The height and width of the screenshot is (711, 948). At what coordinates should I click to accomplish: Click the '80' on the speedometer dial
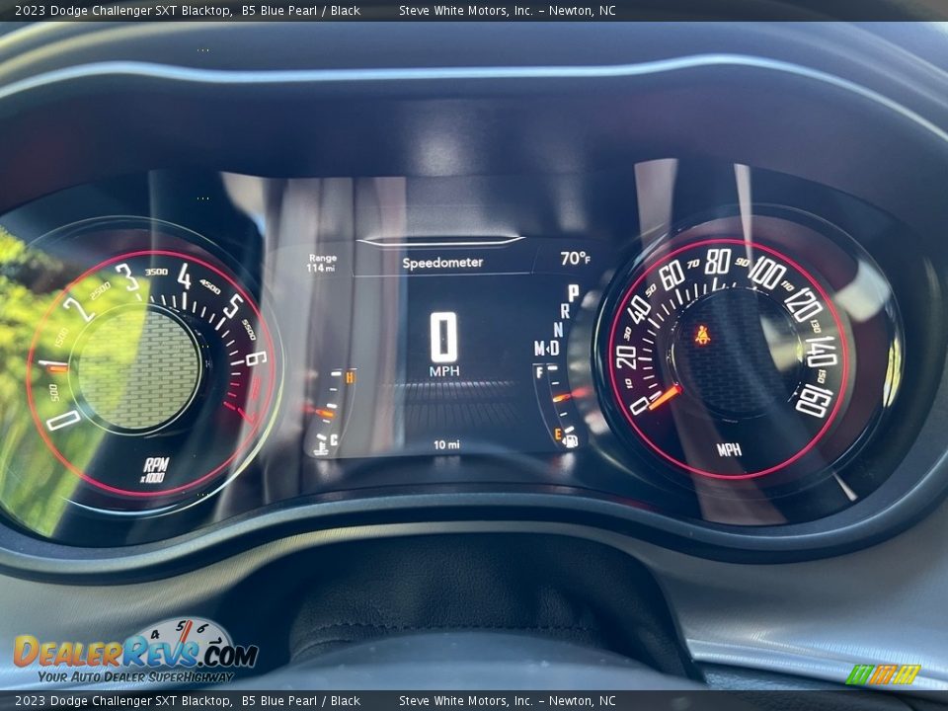718,261
